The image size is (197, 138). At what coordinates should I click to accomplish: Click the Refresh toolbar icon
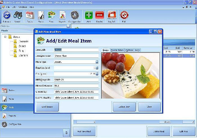(7, 16)
